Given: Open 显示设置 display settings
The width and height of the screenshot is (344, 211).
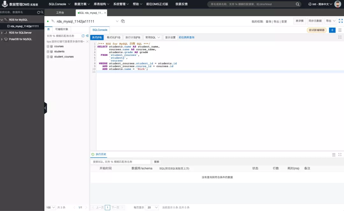Looking at the screenshot, I should [170, 37].
